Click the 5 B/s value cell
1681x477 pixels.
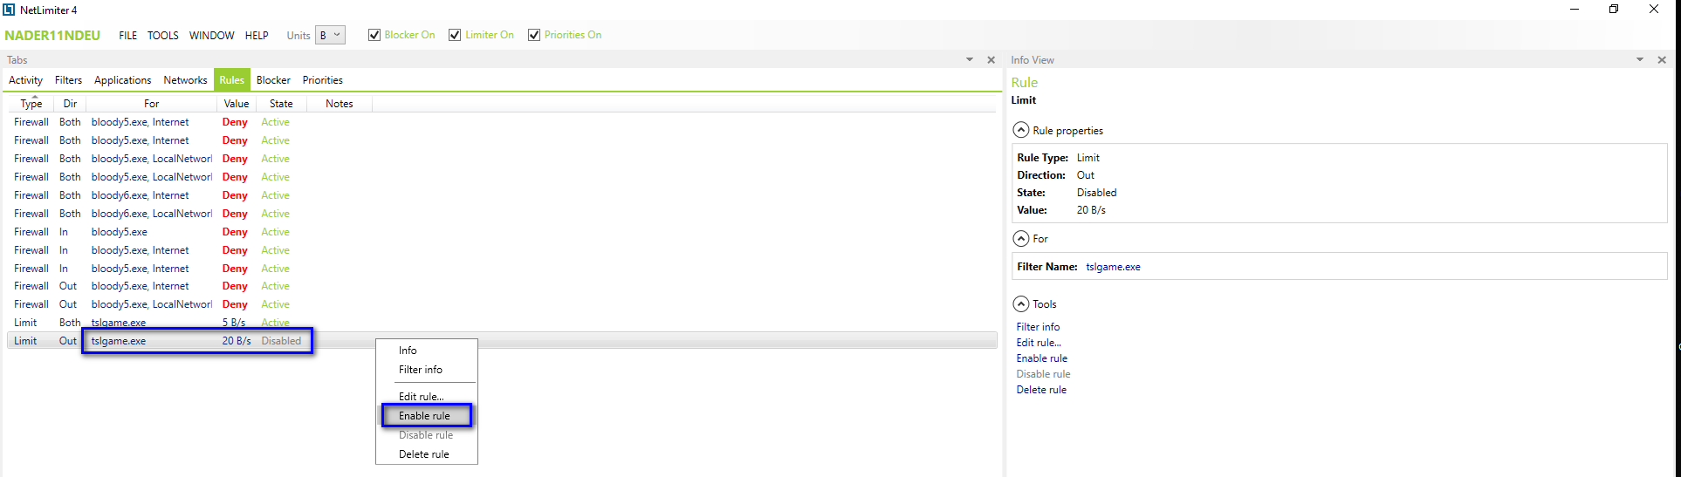(233, 323)
